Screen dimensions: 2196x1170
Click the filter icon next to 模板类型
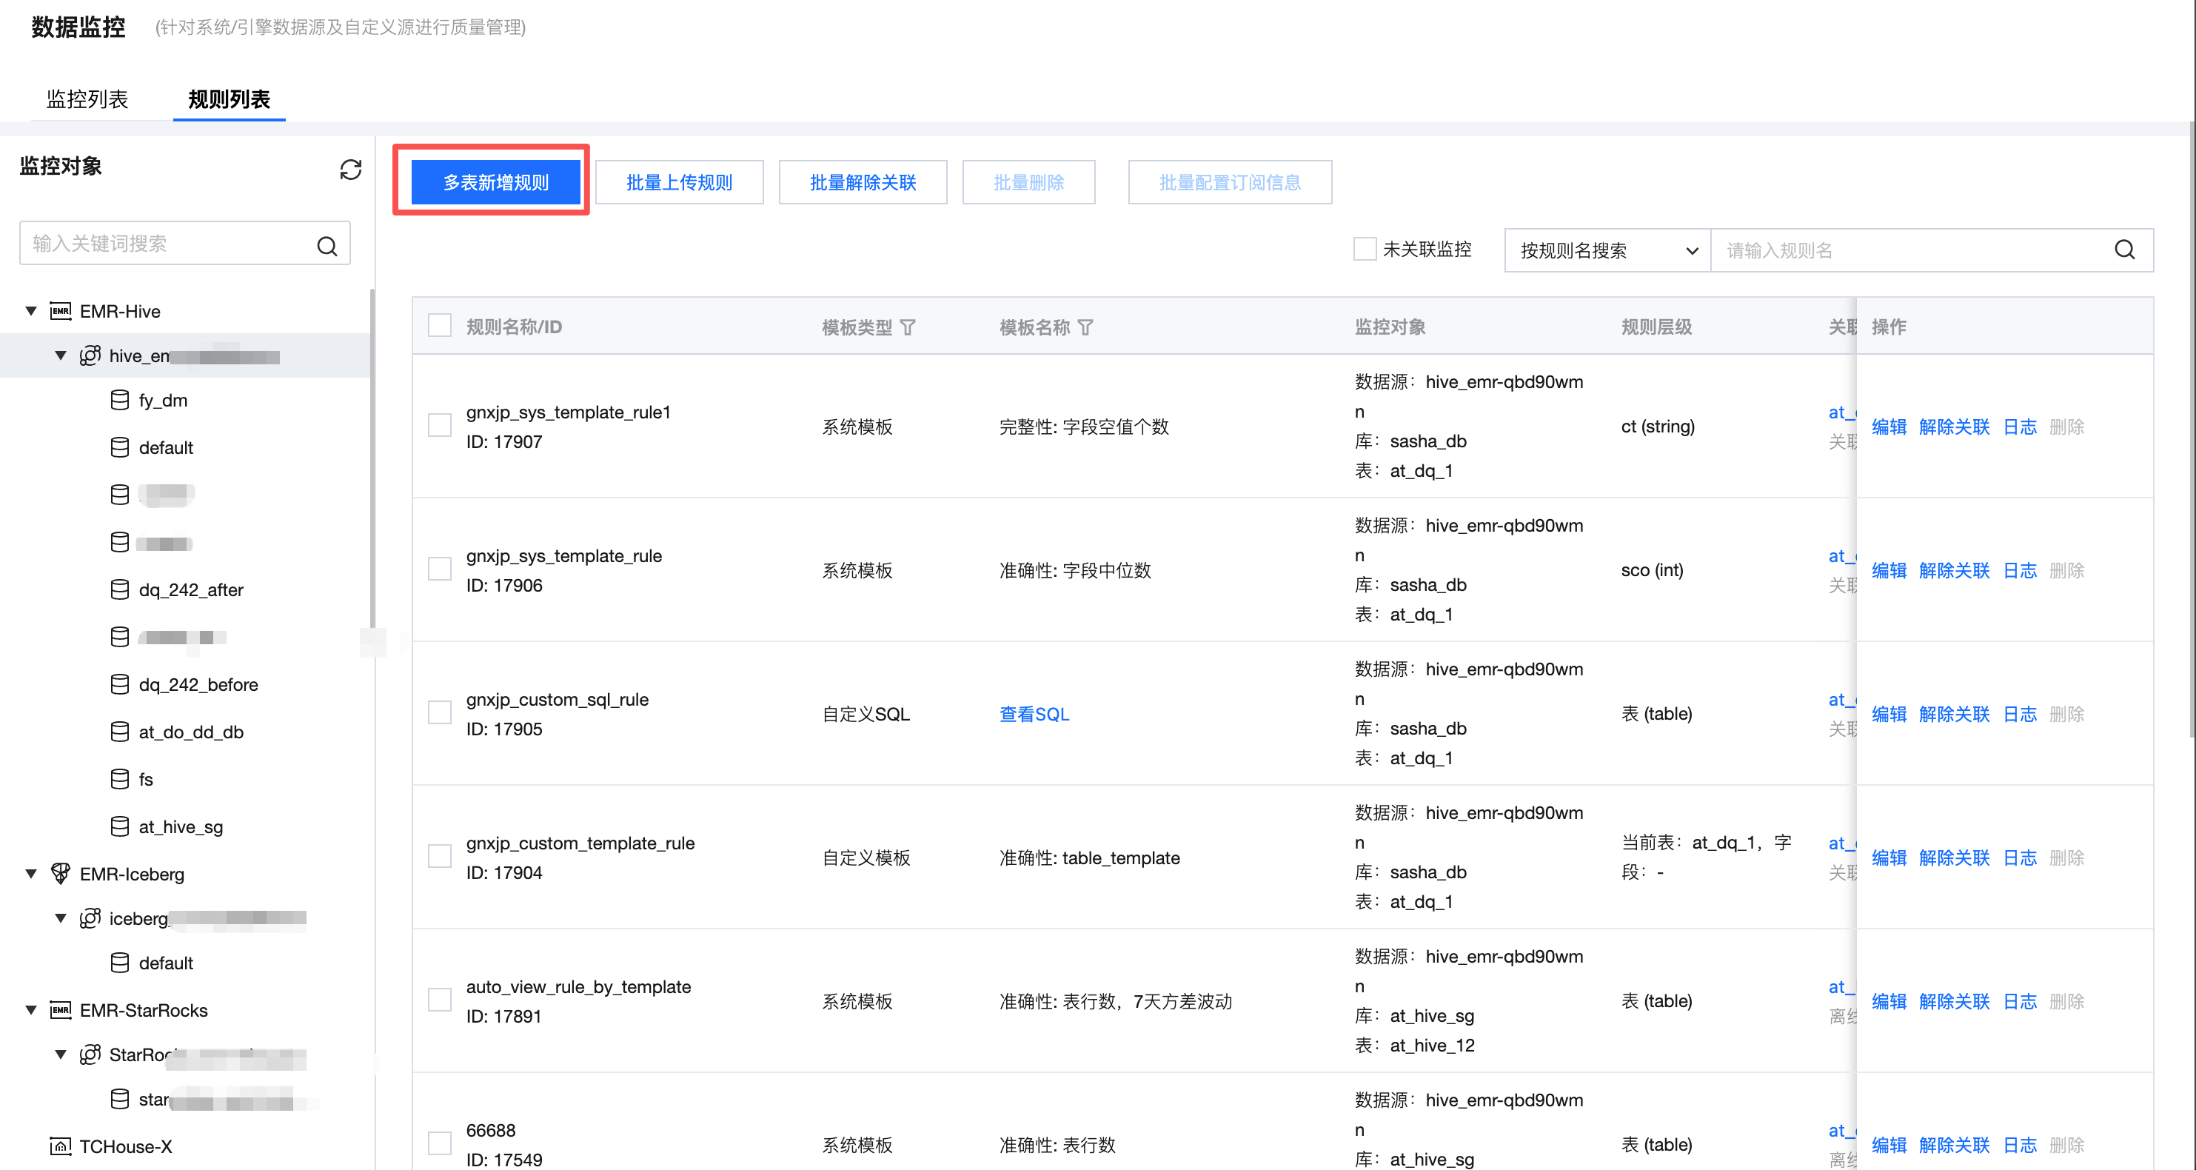[908, 327]
